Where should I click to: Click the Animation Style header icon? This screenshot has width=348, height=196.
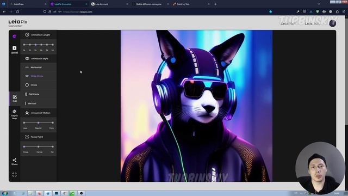coord(27,58)
